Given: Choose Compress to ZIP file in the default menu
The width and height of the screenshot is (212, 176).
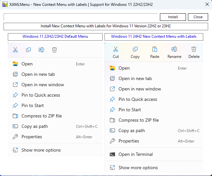Looking at the screenshot, I should pos(55,116).
